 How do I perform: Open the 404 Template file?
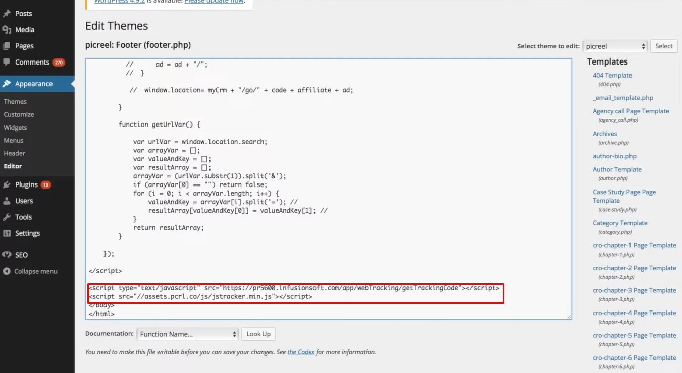(x=612, y=75)
